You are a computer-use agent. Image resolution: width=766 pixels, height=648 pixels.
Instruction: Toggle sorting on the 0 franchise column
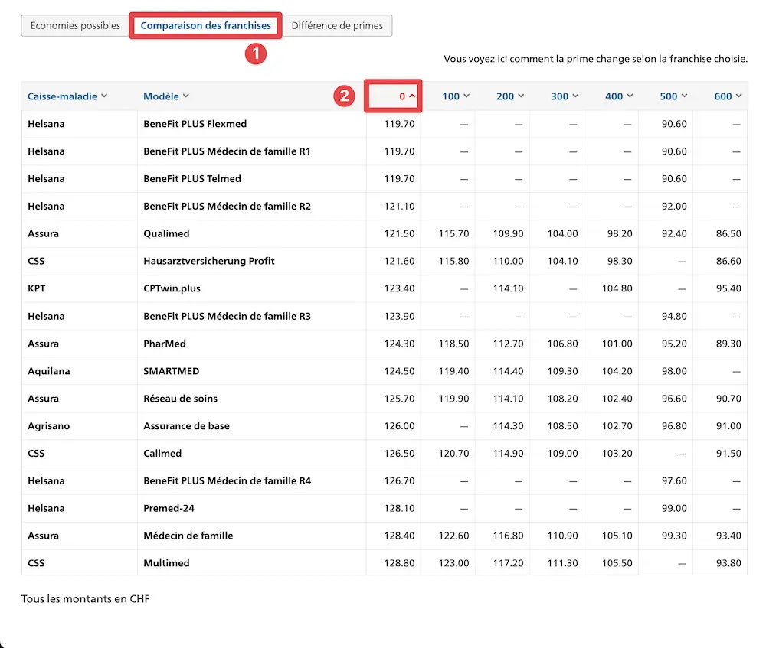[407, 96]
